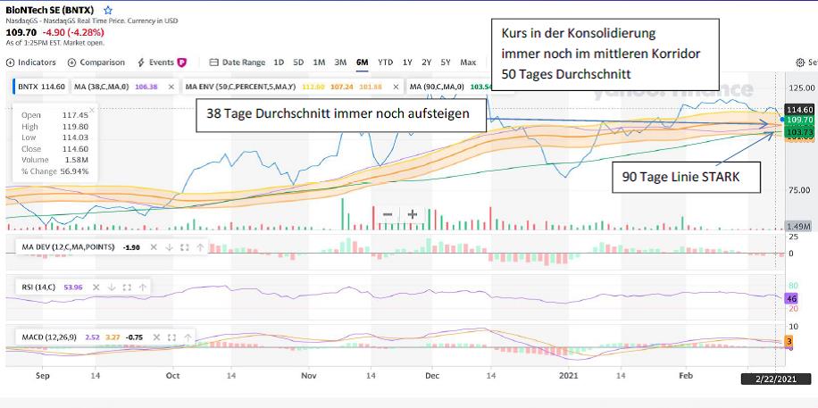
Task: Click the 114.60 price label on axis
Action: pos(800,110)
